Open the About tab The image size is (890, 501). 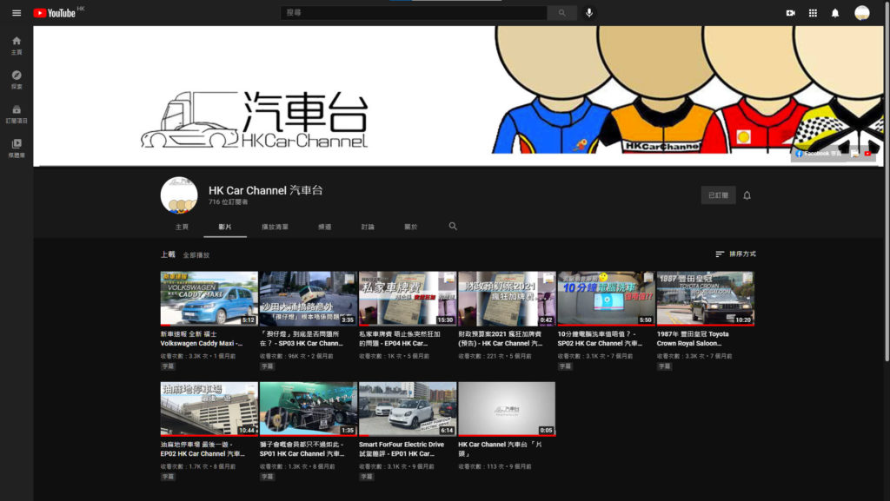pos(411,227)
